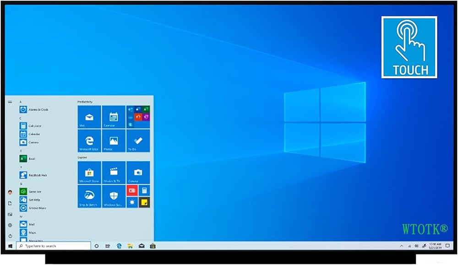
Task: Click the Power button in Start menu
Action: [x=10, y=236]
